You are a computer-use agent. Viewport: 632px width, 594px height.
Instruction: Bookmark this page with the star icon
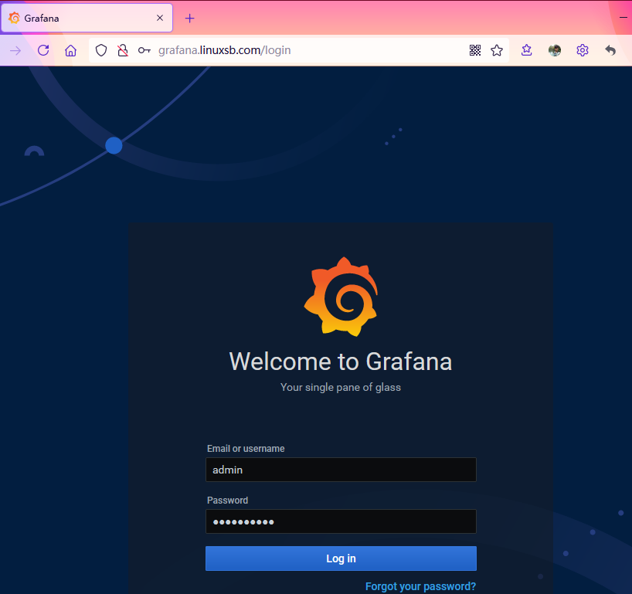point(497,50)
